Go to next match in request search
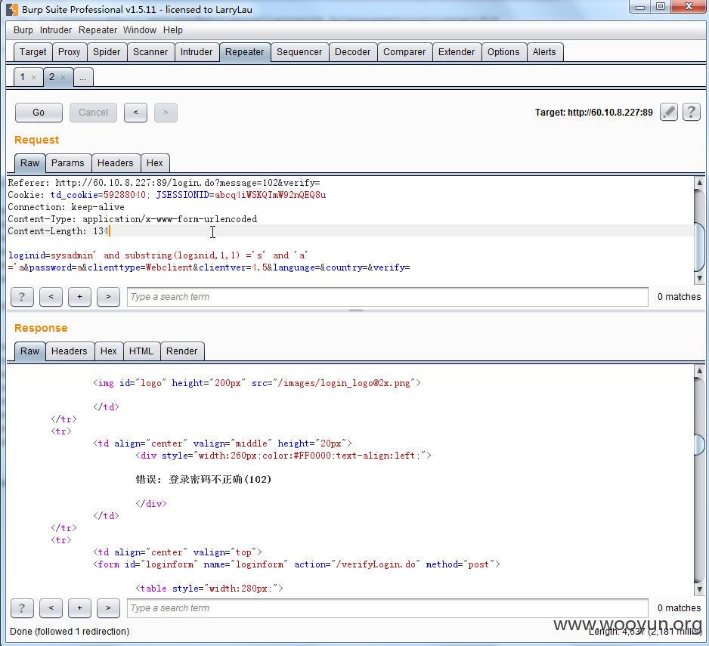Screen dimensions: 709x646 (x=109, y=297)
